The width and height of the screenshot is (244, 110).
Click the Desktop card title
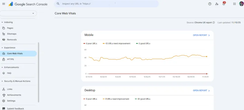click(x=90, y=90)
